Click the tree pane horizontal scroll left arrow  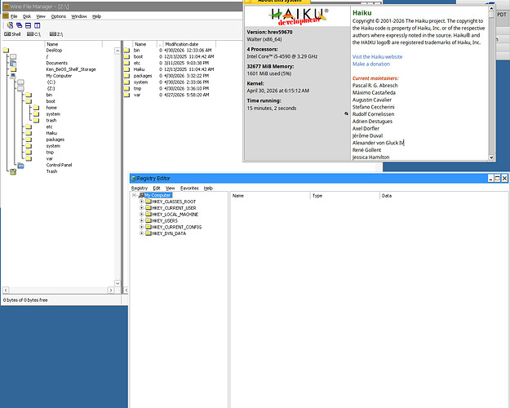(x=6, y=290)
